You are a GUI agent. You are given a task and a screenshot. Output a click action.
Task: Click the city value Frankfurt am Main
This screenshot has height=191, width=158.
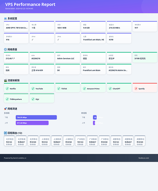pyautogui.click(x=91, y=70)
